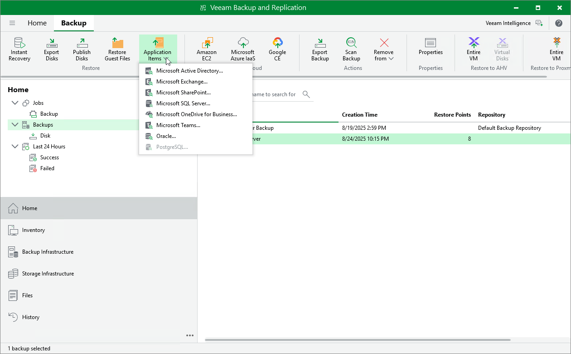This screenshot has width=571, height=354.
Task: Open Restore Guest Files
Action: (117, 49)
